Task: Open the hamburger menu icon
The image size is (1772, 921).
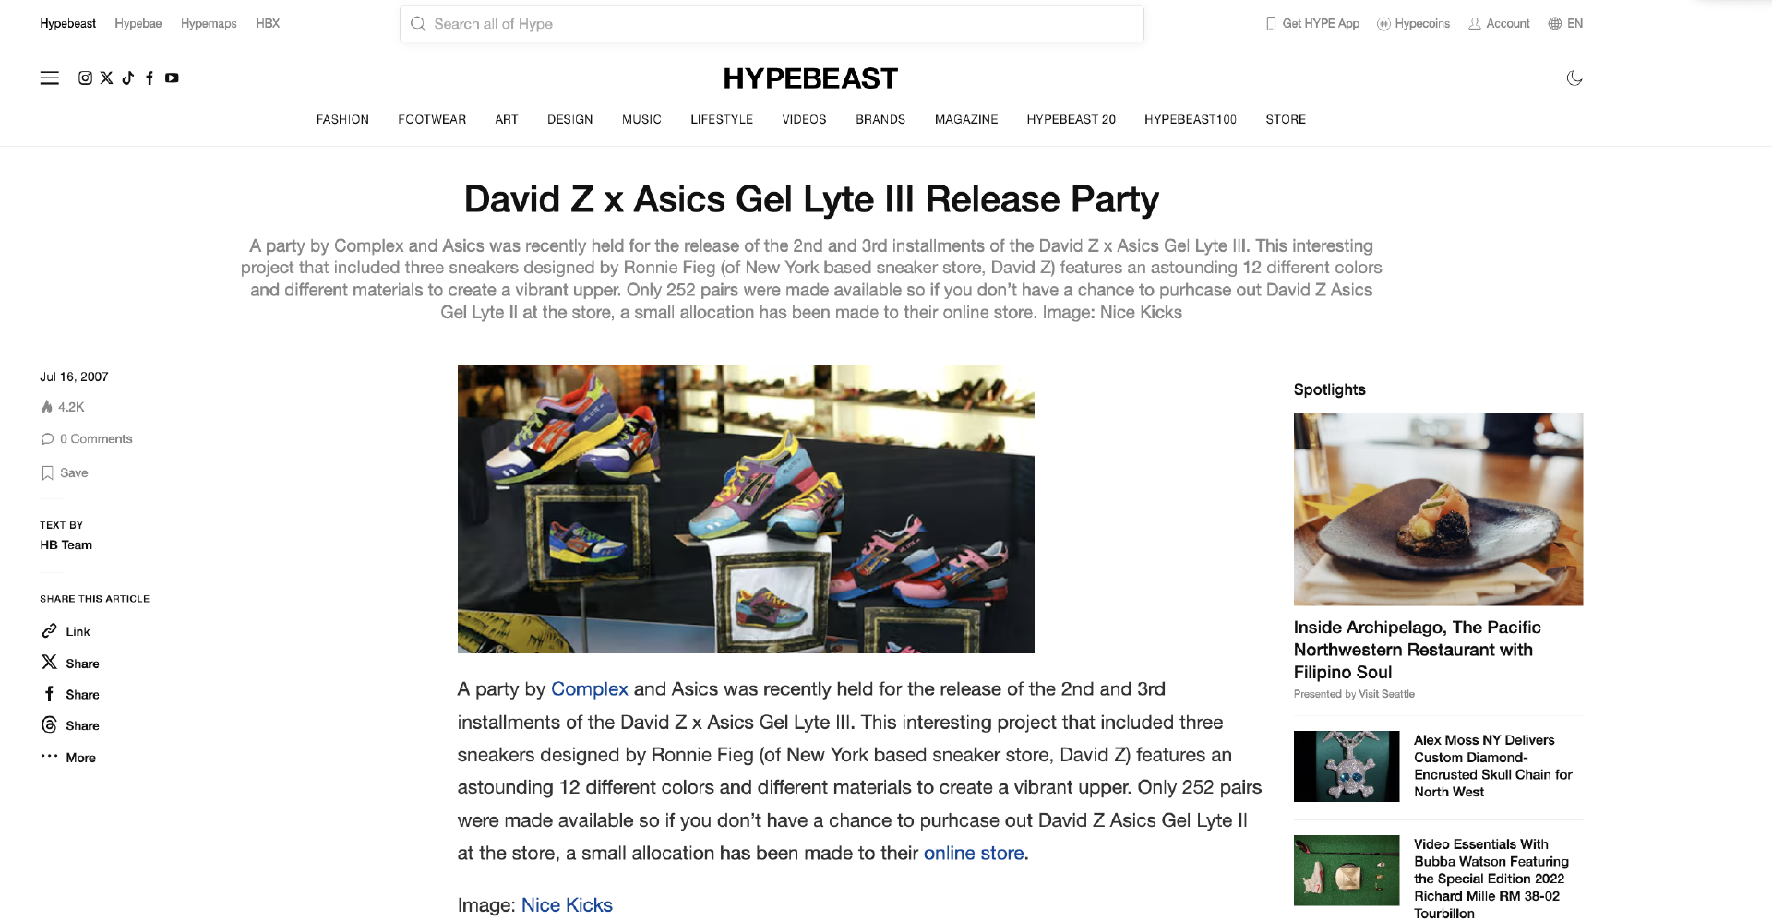Action: coord(49,78)
